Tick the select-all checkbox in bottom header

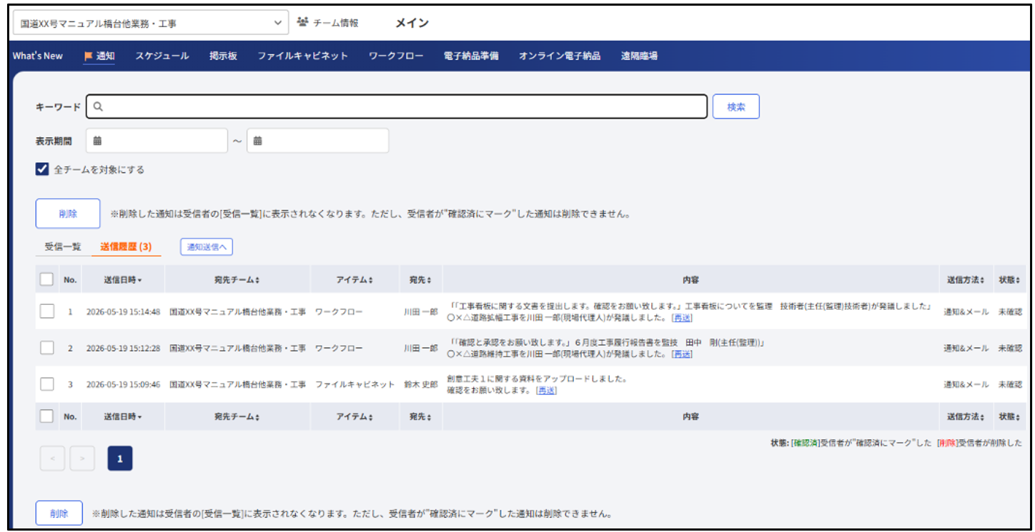point(47,416)
